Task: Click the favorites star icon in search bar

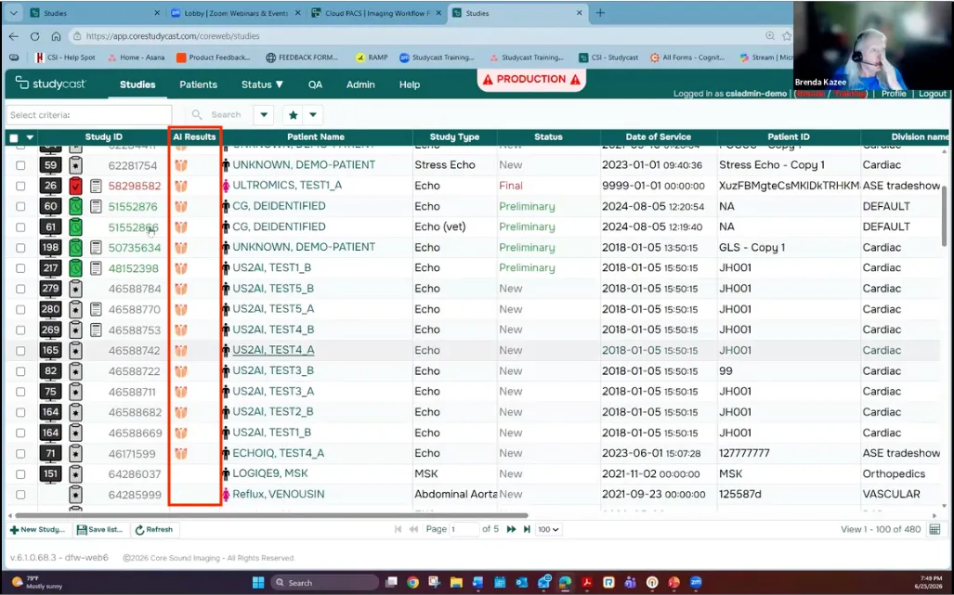Action: coord(293,115)
